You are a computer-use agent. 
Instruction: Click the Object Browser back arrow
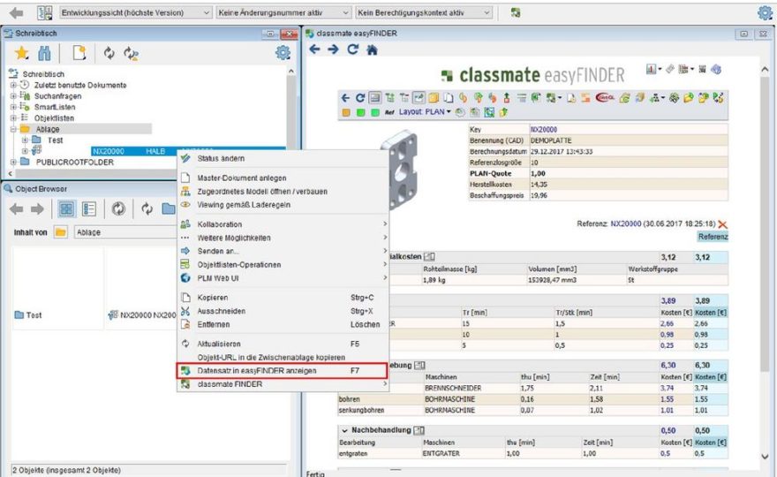[x=17, y=209]
